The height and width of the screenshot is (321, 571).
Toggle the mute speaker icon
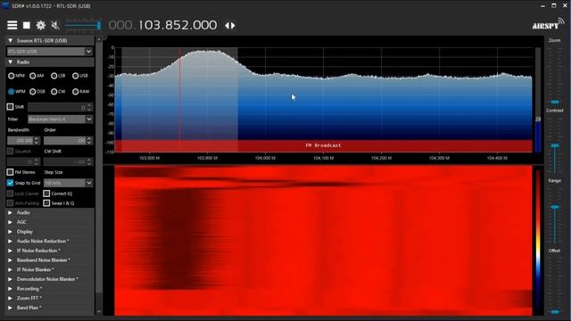55,25
